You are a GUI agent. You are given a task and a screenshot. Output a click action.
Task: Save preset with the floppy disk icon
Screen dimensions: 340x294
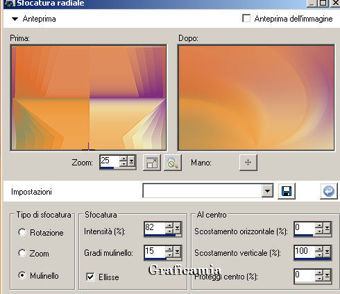tap(287, 191)
